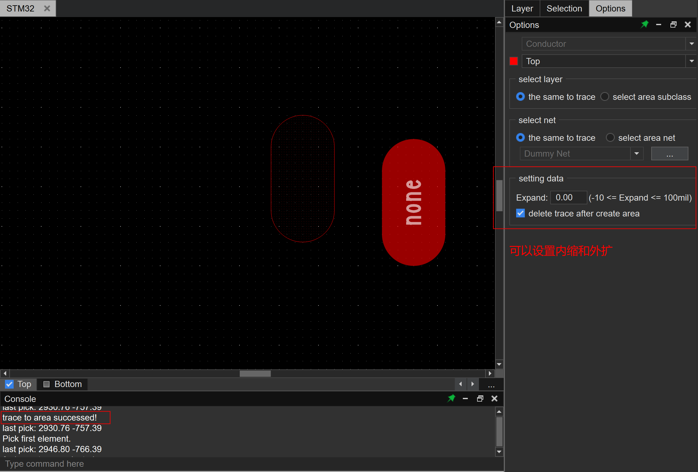Open the layer tabs ellipsis menu
This screenshot has width=698, height=472.
[x=491, y=385]
